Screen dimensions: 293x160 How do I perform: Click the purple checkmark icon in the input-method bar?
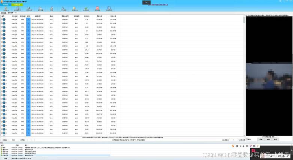click(251, 146)
